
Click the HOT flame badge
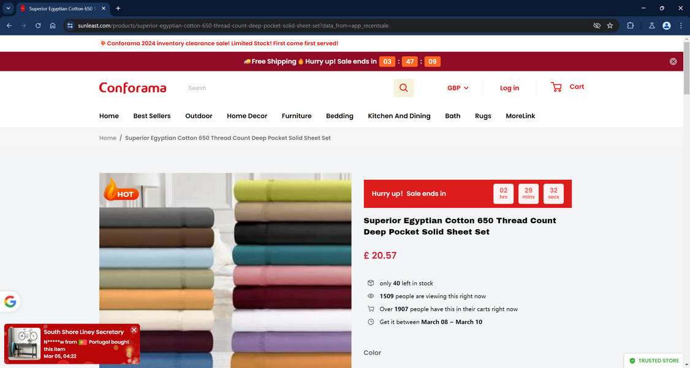point(121,190)
